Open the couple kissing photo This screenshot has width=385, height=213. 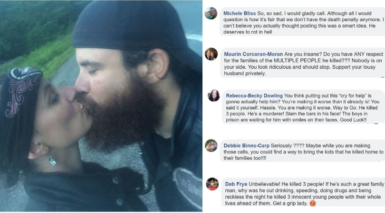pyautogui.click(x=101, y=106)
